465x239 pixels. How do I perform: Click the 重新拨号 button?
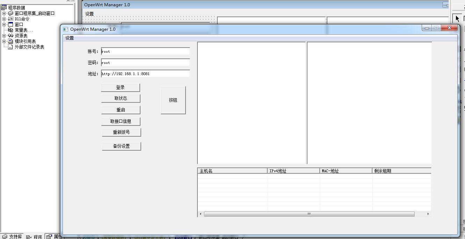[x=121, y=132]
